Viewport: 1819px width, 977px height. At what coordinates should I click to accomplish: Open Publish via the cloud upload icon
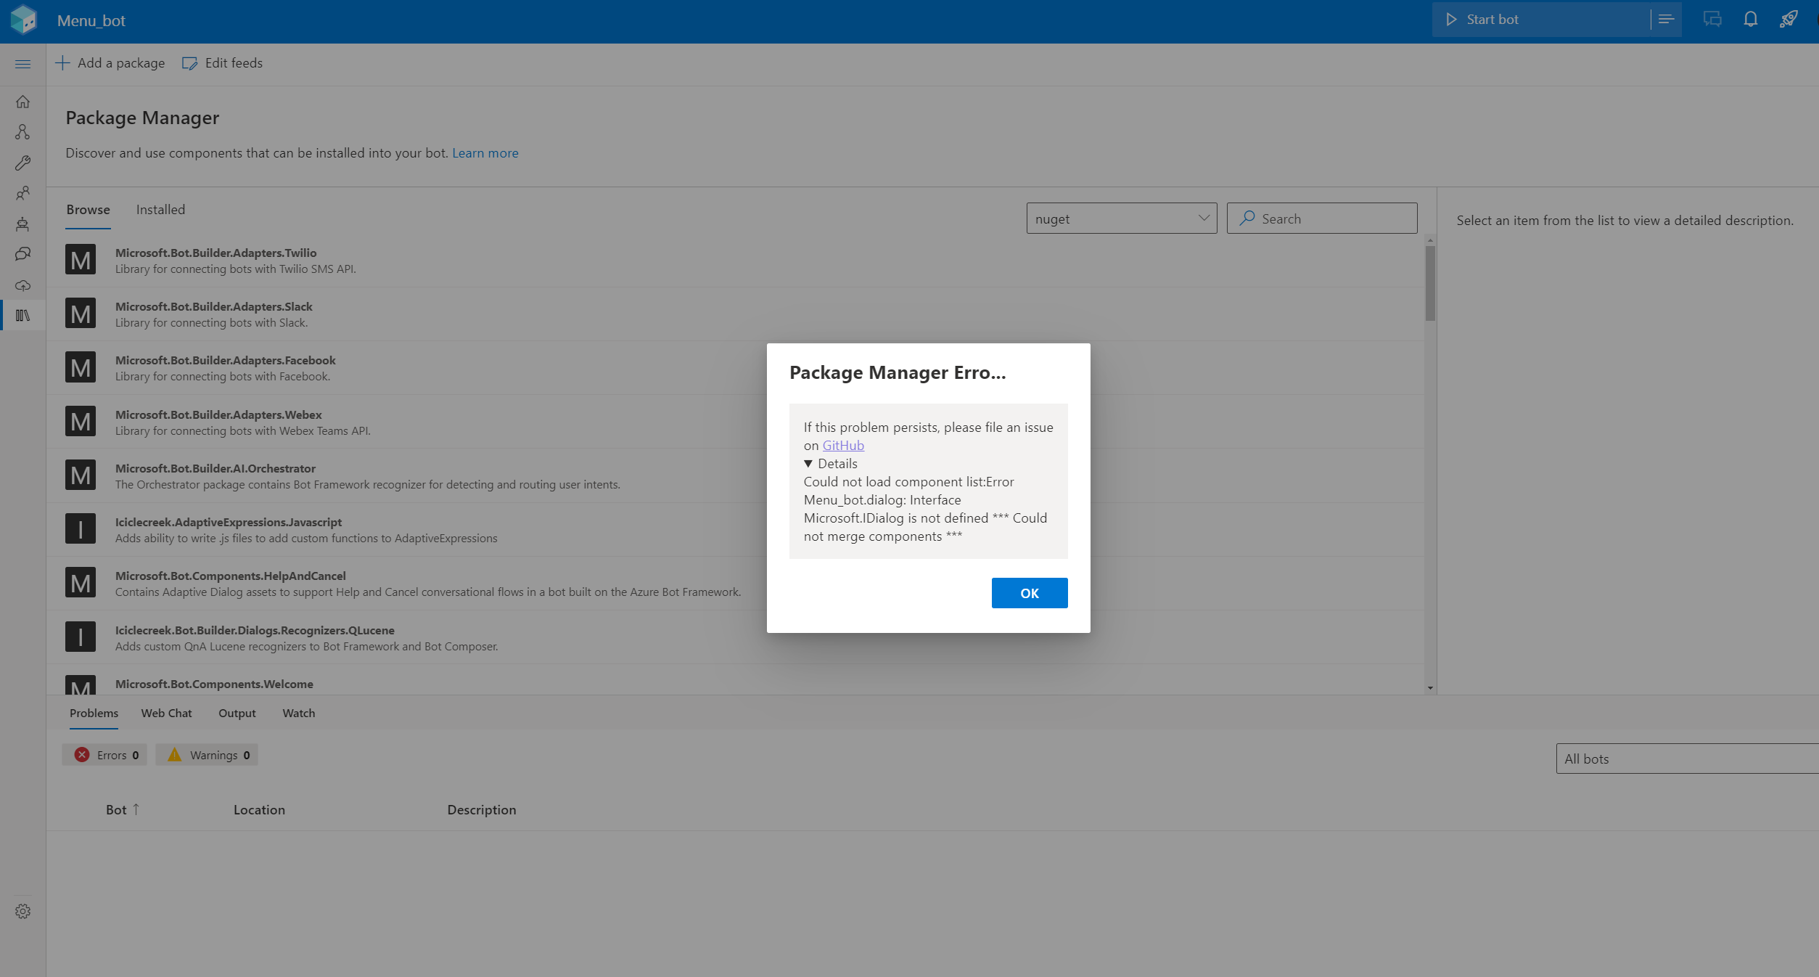click(22, 285)
